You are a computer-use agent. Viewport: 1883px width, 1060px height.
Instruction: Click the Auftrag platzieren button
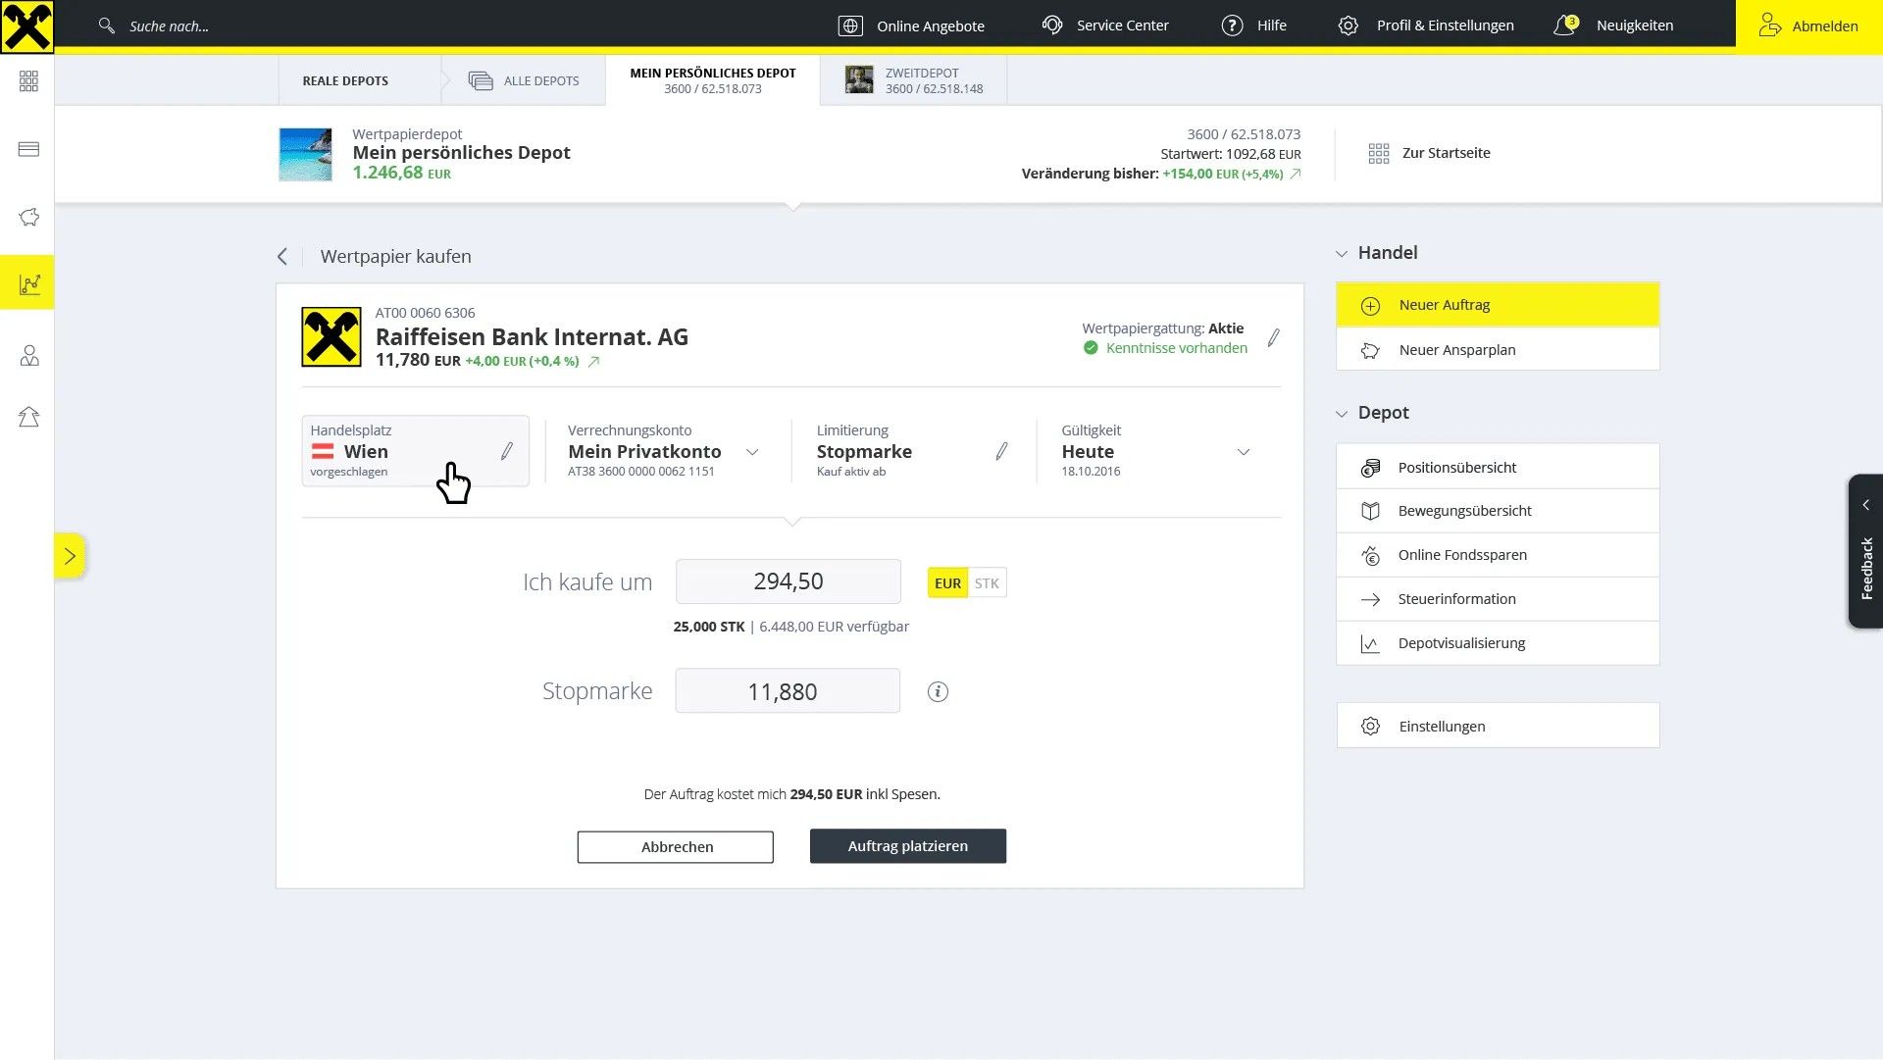(x=907, y=846)
